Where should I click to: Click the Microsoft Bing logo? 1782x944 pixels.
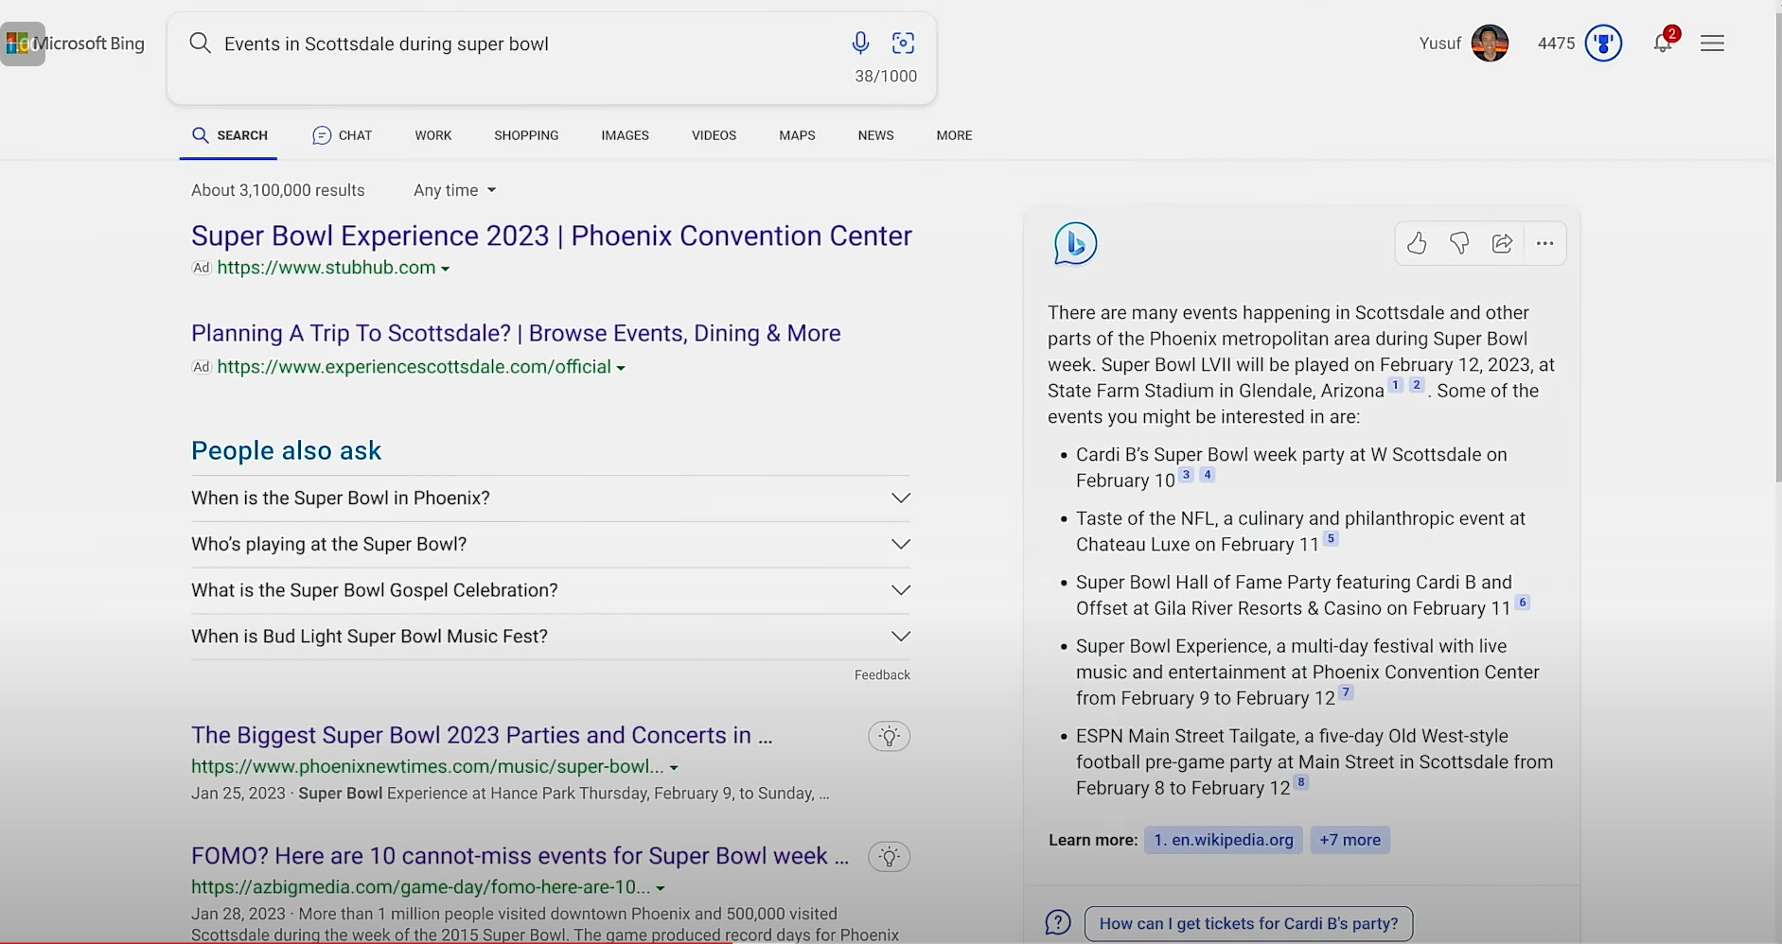pos(75,44)
